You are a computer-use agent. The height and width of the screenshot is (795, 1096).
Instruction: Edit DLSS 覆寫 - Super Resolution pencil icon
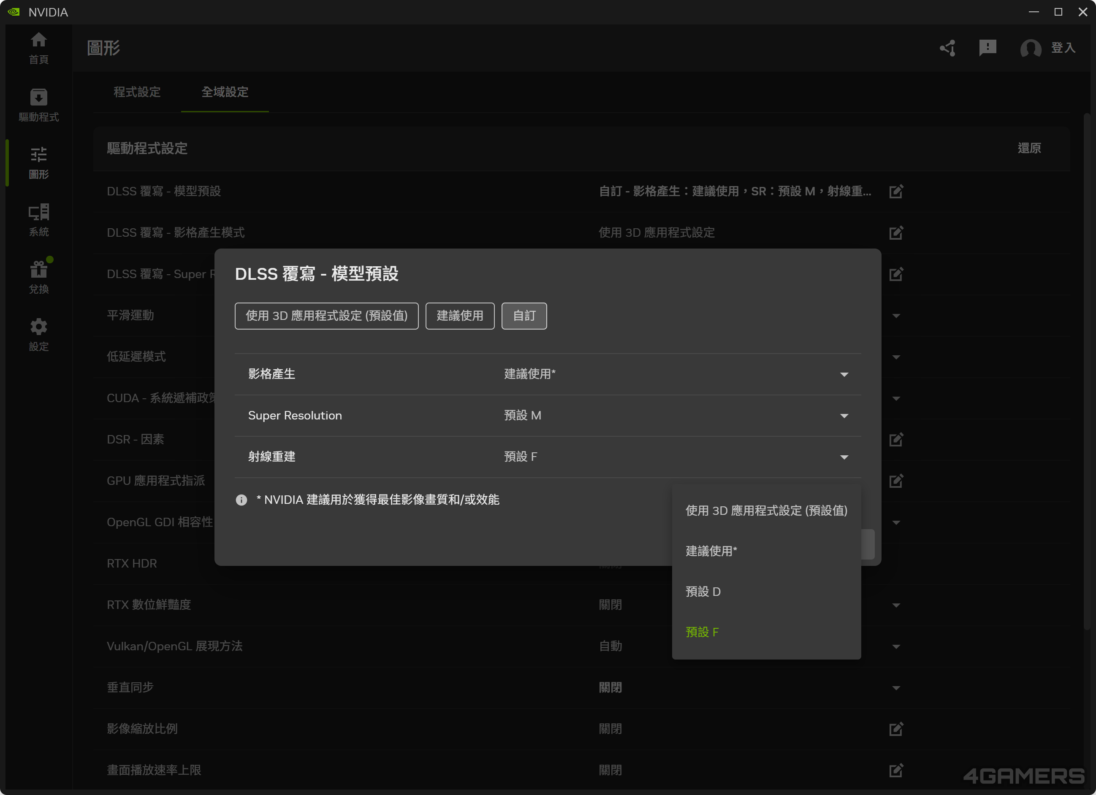coord(896,274)
